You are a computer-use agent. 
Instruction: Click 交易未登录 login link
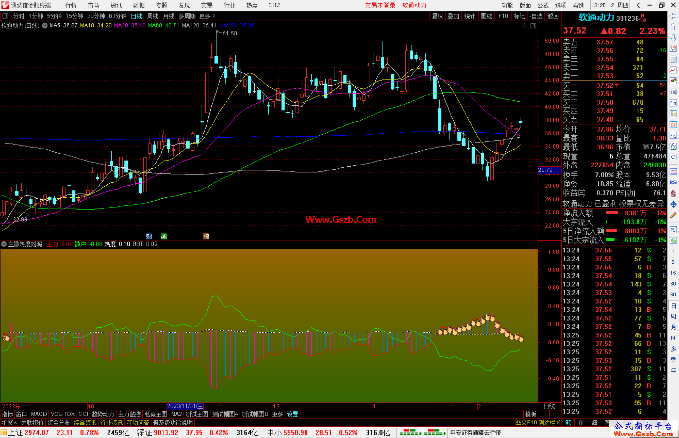pos(380,5)
